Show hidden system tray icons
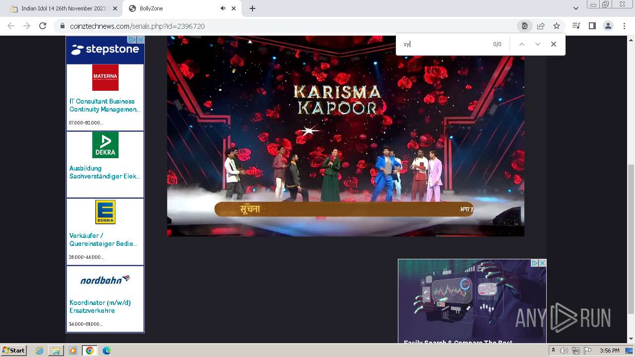The height and width of the screenshot is (357, 635). (554, 351)
